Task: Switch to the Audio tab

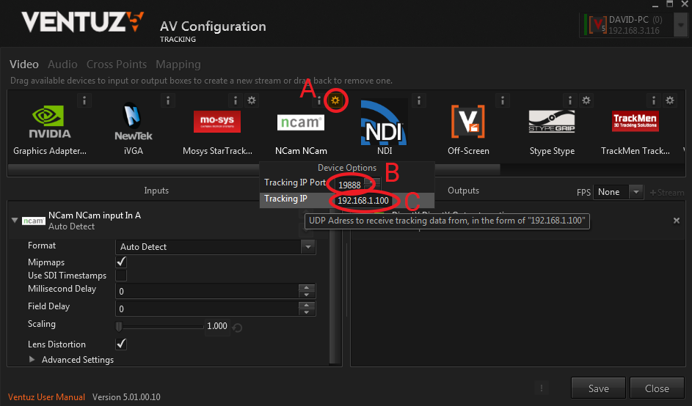Action: click(x=62, y=64)
